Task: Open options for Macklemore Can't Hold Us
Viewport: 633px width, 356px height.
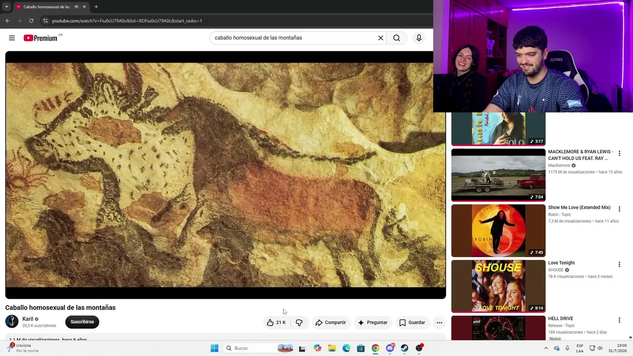Action: (619, 154)
